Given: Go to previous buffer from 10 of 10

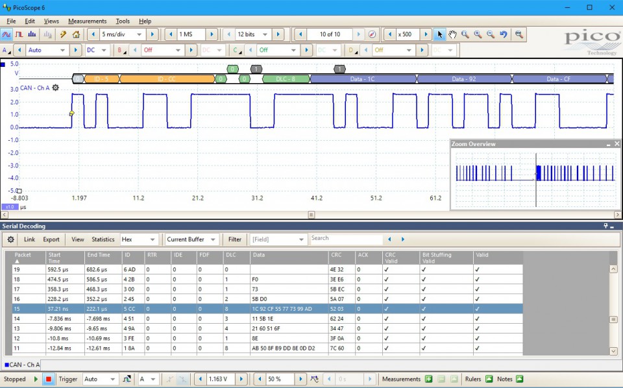Looking at the screenshot, I should (x=300, y=34).
